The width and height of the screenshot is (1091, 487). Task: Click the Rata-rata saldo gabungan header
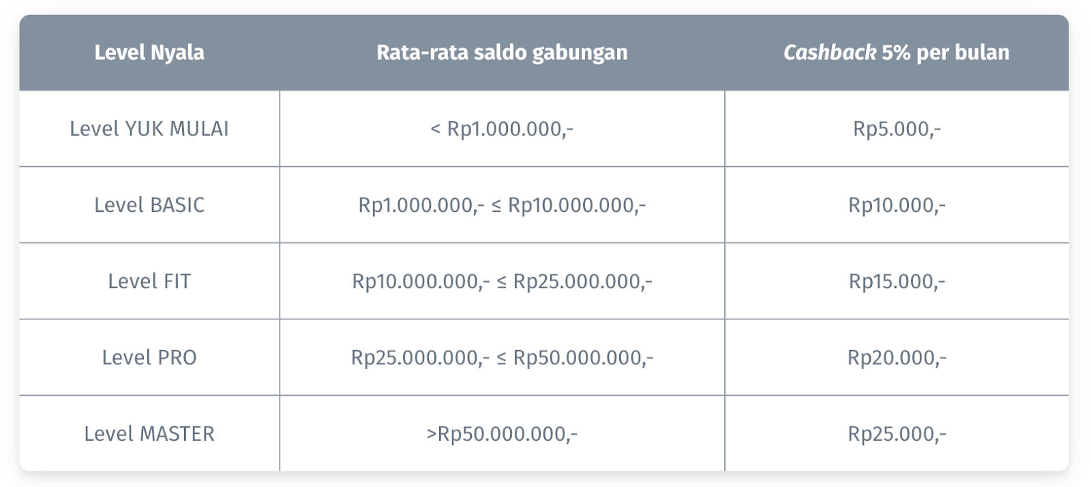(x=502, y=52)
